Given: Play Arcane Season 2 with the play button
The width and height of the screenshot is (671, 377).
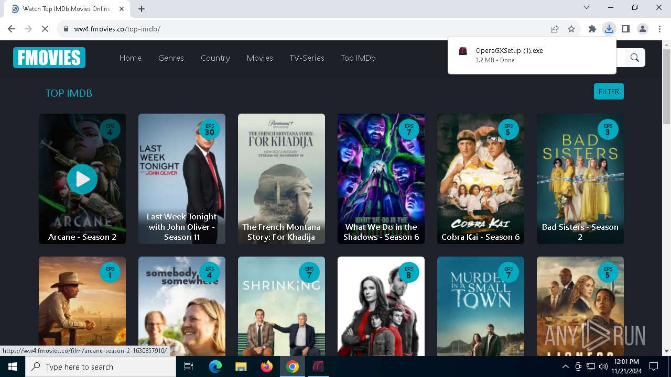Looking at the screenshot, I should tap(82, 179).
